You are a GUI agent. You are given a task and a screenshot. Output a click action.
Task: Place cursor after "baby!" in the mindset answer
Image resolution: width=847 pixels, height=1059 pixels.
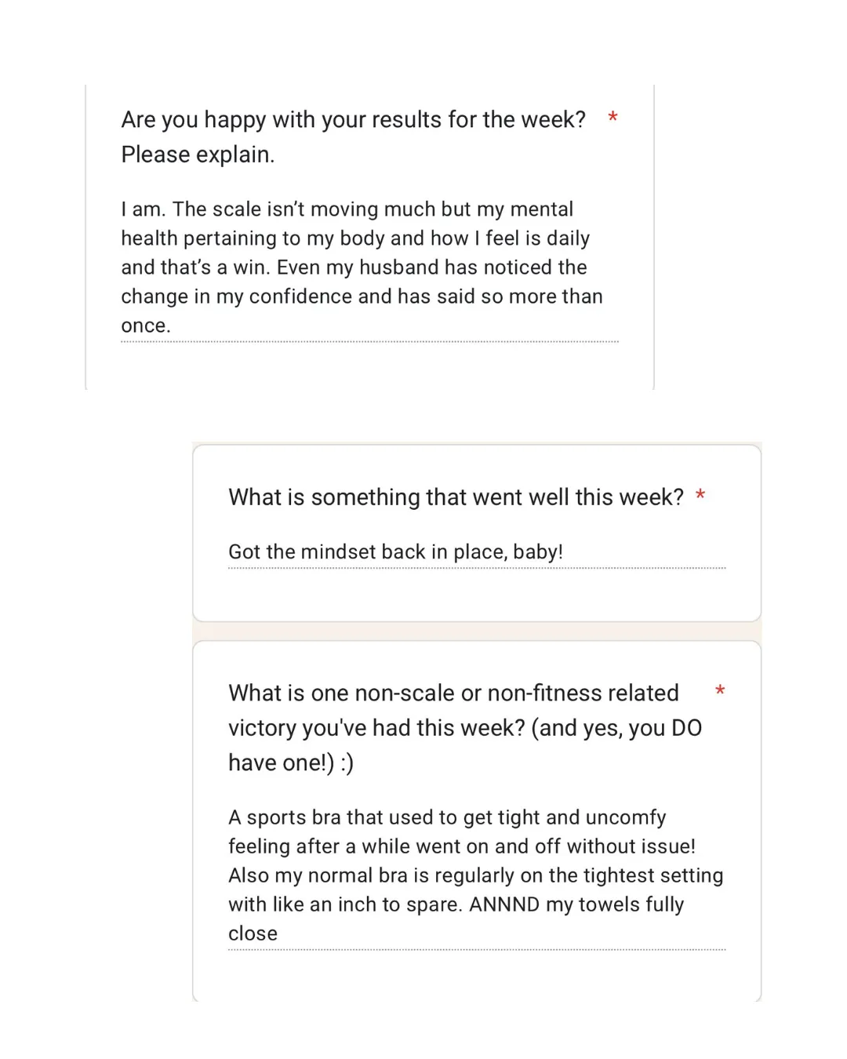[565, 552]
